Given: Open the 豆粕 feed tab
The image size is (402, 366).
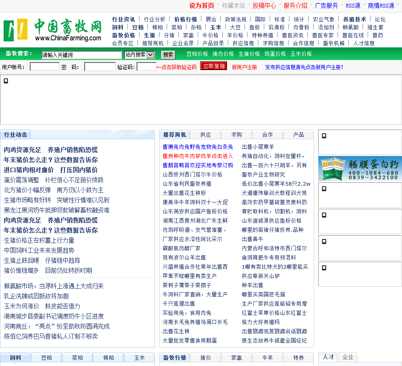Looking at the screenshot, I should [x=46, y=358].
